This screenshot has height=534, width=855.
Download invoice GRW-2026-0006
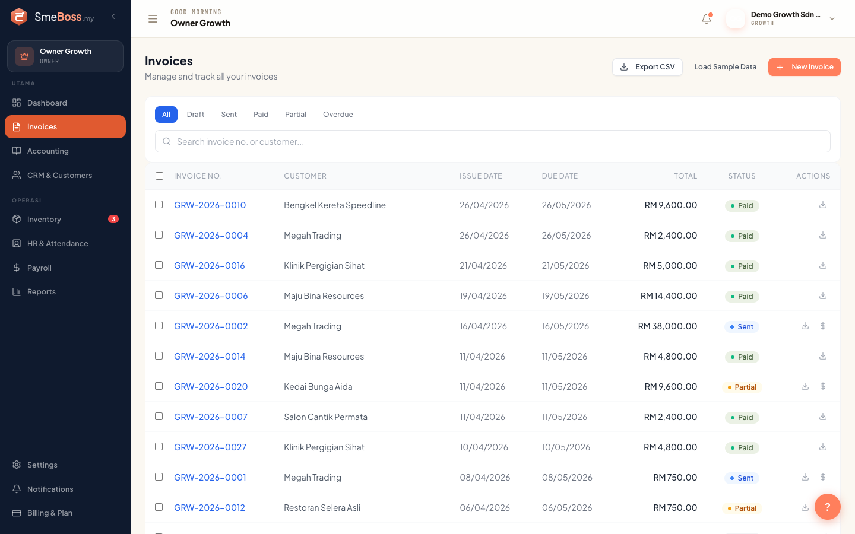tap(823, 296)
